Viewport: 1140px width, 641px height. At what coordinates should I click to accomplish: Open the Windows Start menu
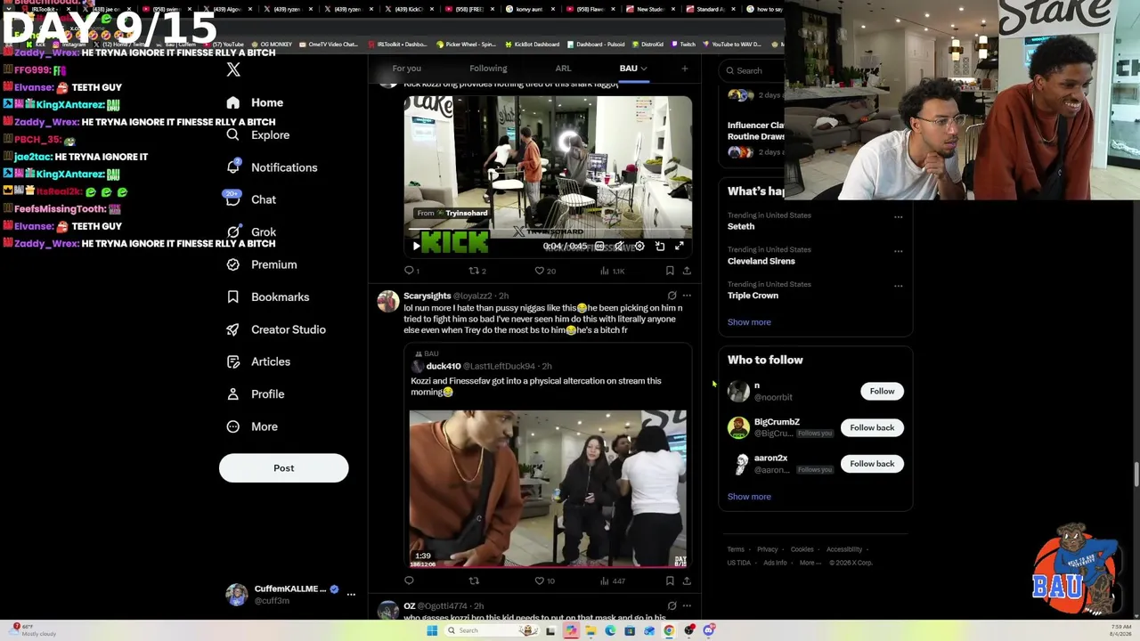(x=432, y=630)
